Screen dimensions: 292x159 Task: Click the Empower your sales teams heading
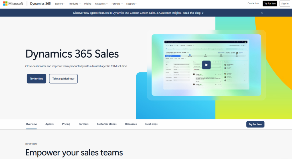point(74,152)
